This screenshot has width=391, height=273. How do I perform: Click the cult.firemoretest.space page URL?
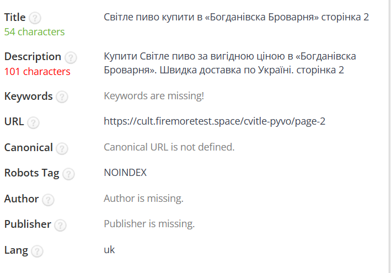tap(215, 121)
